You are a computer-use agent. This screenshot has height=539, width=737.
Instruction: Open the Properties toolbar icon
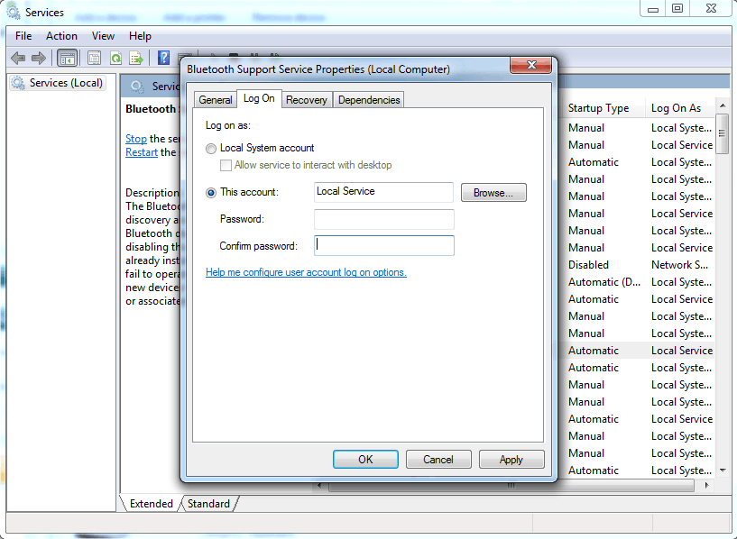(94, 59)
